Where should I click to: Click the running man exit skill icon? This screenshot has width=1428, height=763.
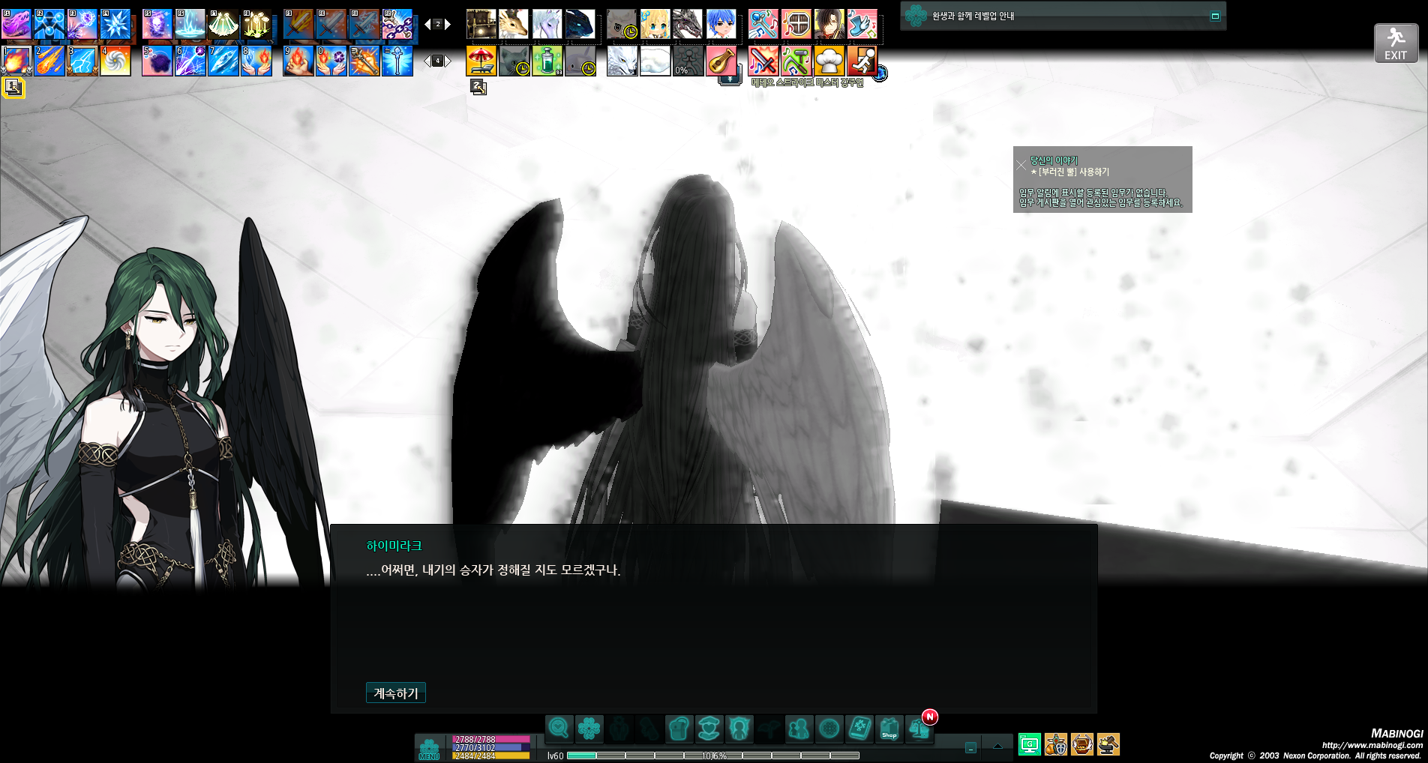(862, 61)
